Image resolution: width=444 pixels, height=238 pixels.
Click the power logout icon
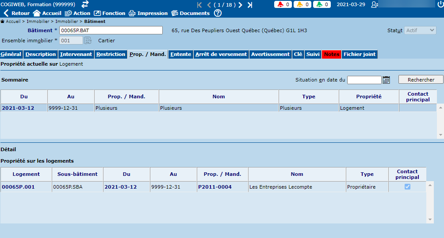[440, 4]
